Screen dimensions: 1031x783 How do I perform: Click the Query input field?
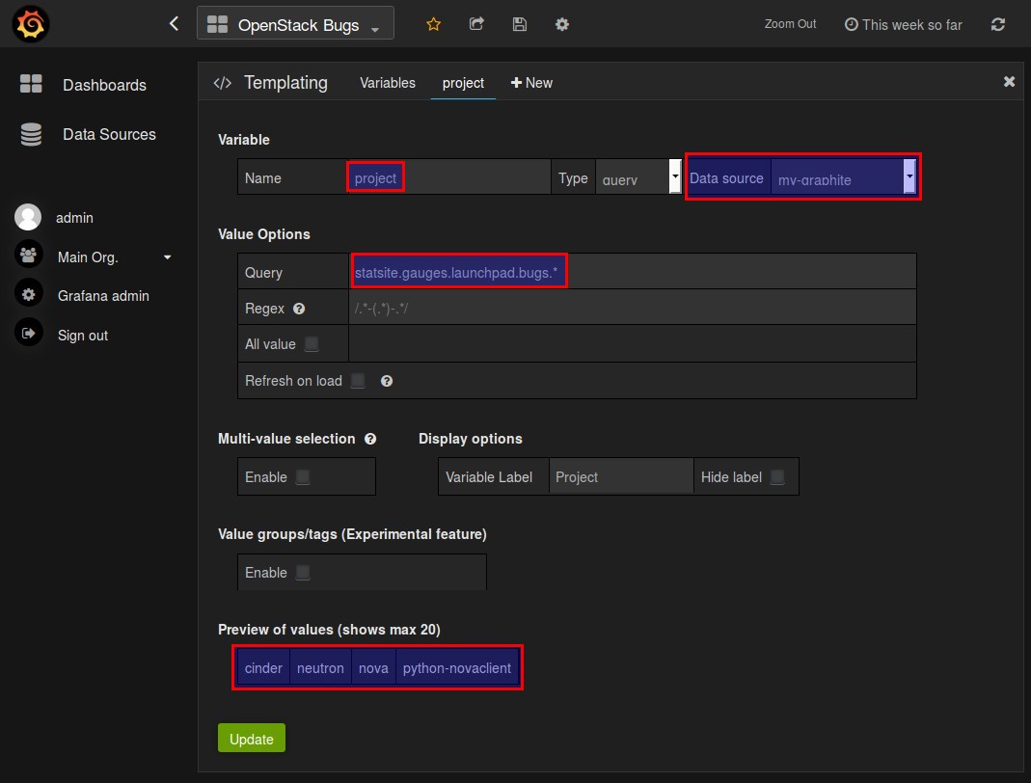pos(633,272)
